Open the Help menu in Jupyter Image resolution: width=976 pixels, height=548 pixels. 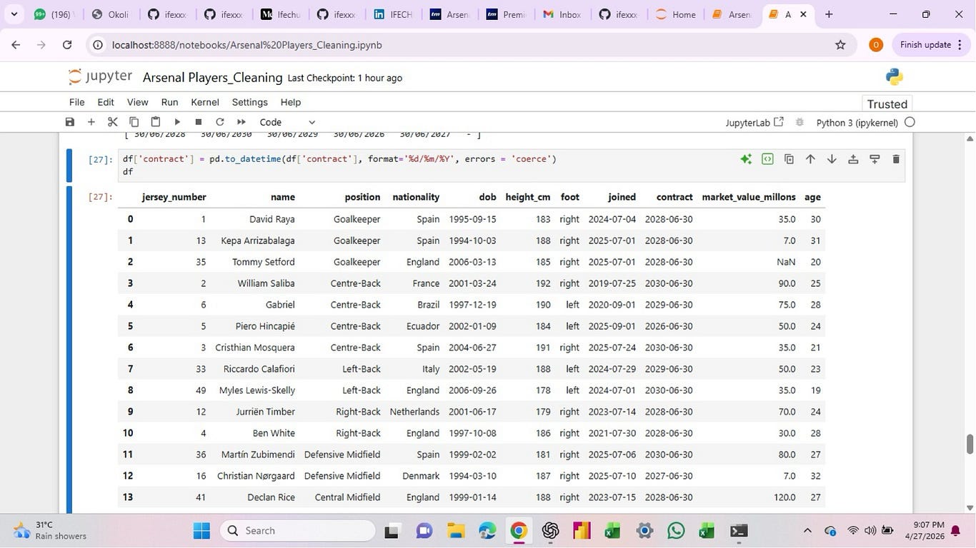coord(290,102)
